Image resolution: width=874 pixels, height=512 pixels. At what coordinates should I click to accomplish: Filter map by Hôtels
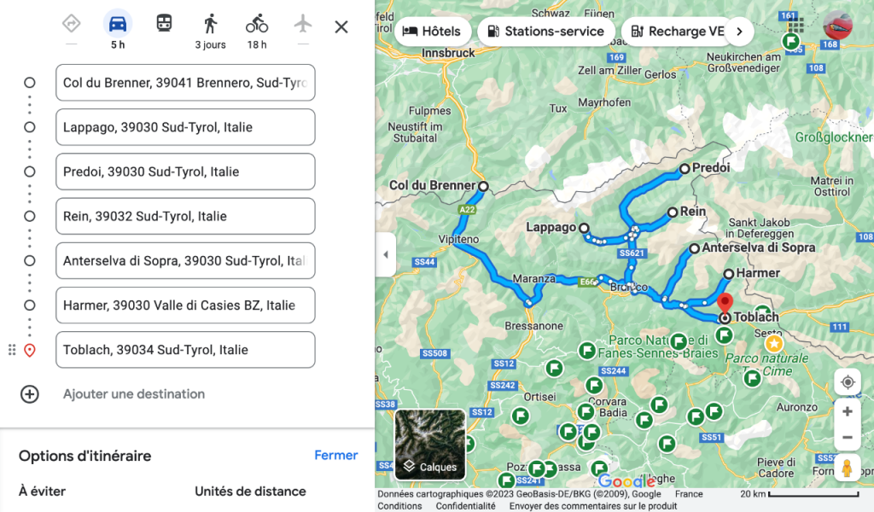431,32
